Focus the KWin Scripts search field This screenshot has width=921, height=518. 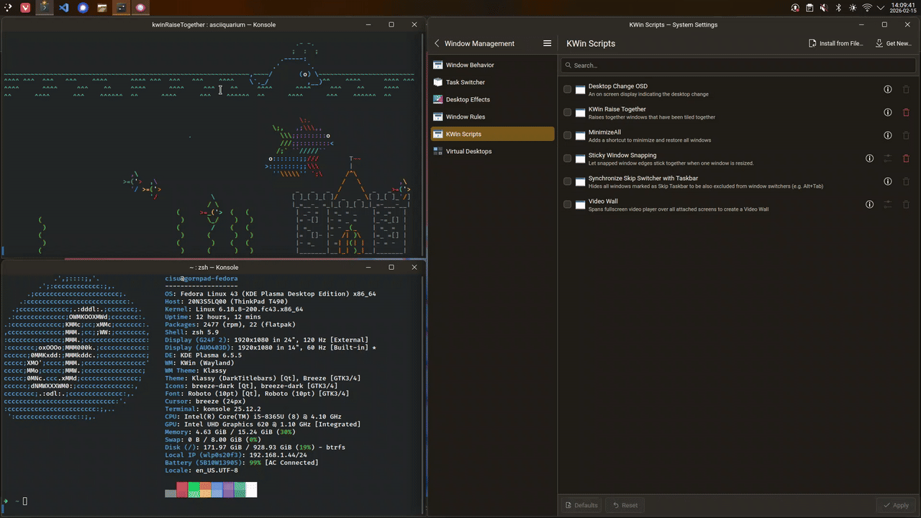click(x=738, y=65)
